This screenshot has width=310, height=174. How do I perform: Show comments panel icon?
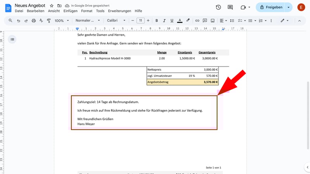pyautogui.click(x=230, y=7)
